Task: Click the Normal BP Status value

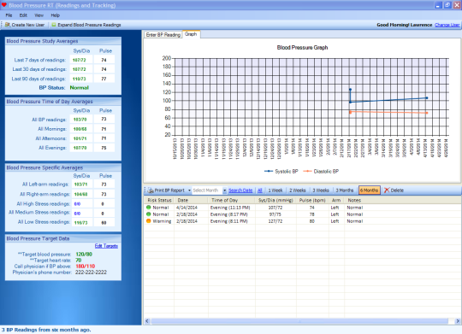Action: tap(80, 88)
